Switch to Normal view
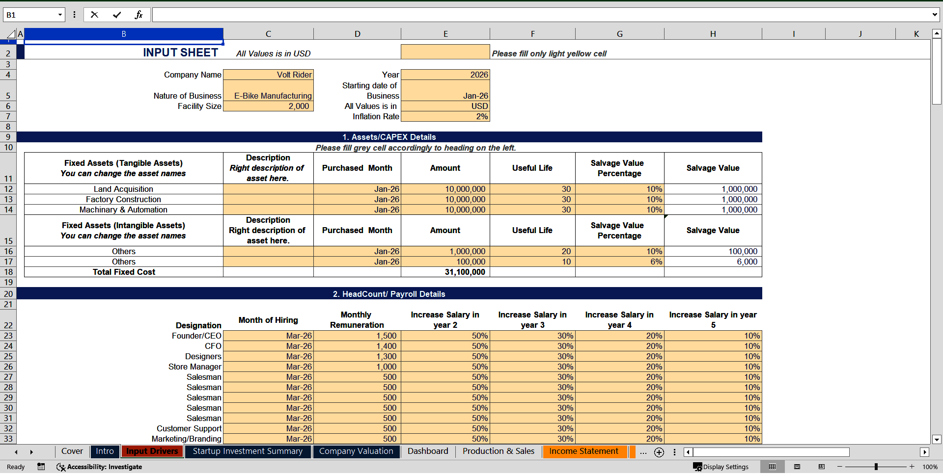This screenshot has height=474, width=943. (x=772, y=467)
